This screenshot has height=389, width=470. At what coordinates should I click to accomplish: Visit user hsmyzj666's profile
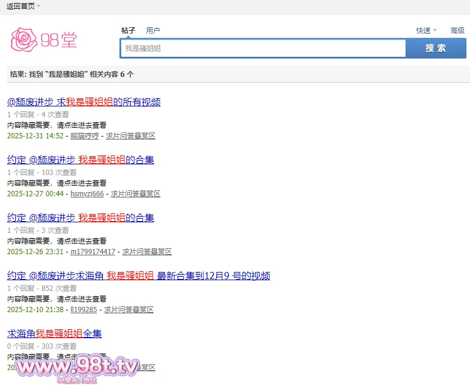[x=87, y=193]
